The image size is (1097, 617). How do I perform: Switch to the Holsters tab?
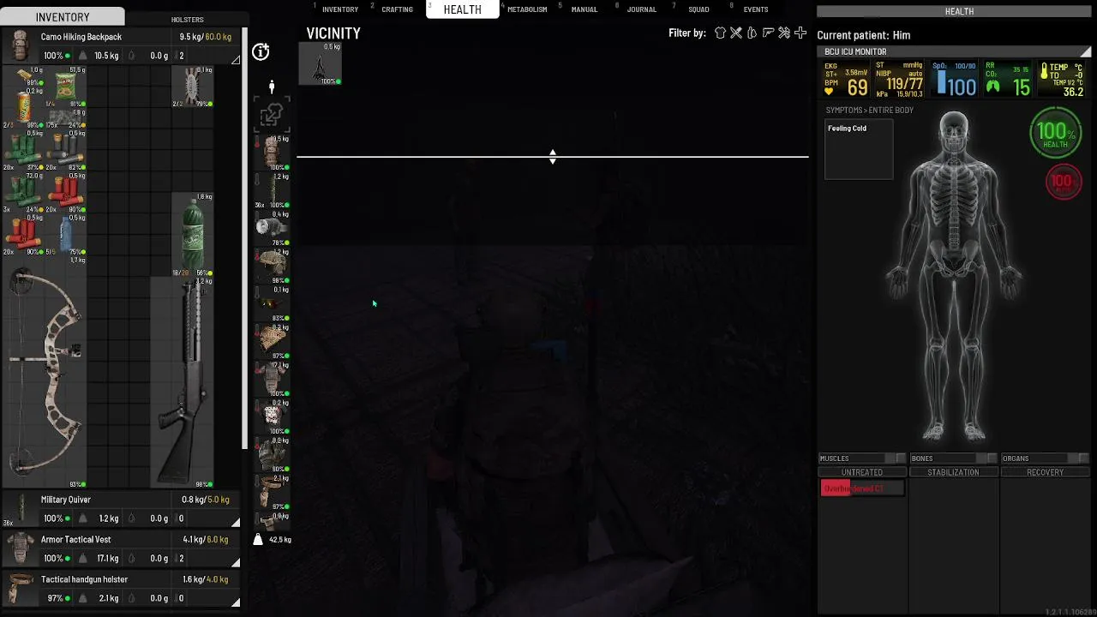click(187, 19)
